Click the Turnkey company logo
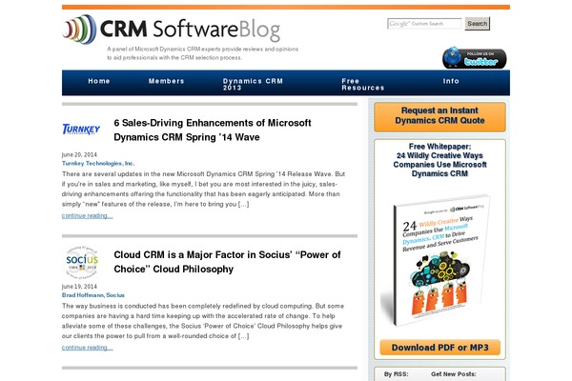 pyautogui.click(x=81, y=130)
